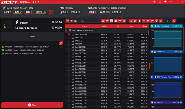Click the CPU core activity grid indicator
The width and height of the screenshot is (185, 109).
(x=51, y=12)
